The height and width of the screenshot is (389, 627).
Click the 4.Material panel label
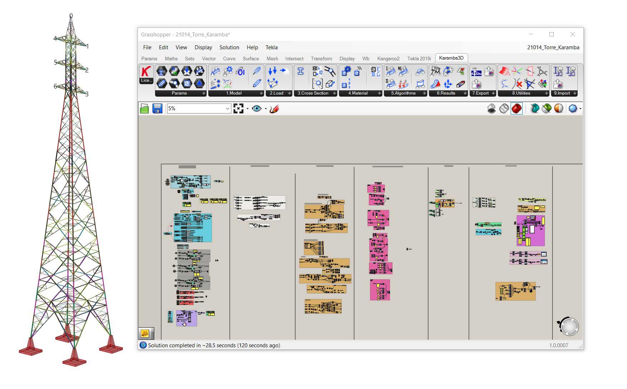tap(358, 93)
